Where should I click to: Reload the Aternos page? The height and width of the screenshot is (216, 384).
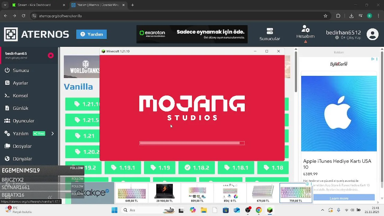[x=24, y=16]
